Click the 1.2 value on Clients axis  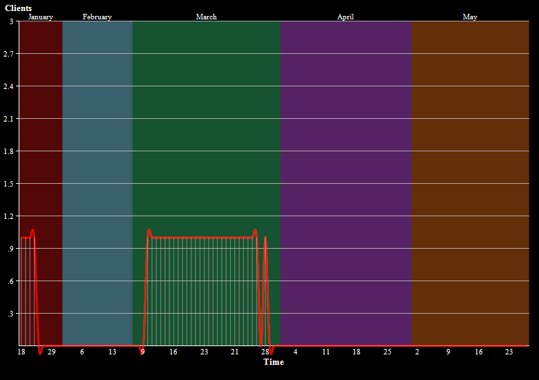coord(8,216)
